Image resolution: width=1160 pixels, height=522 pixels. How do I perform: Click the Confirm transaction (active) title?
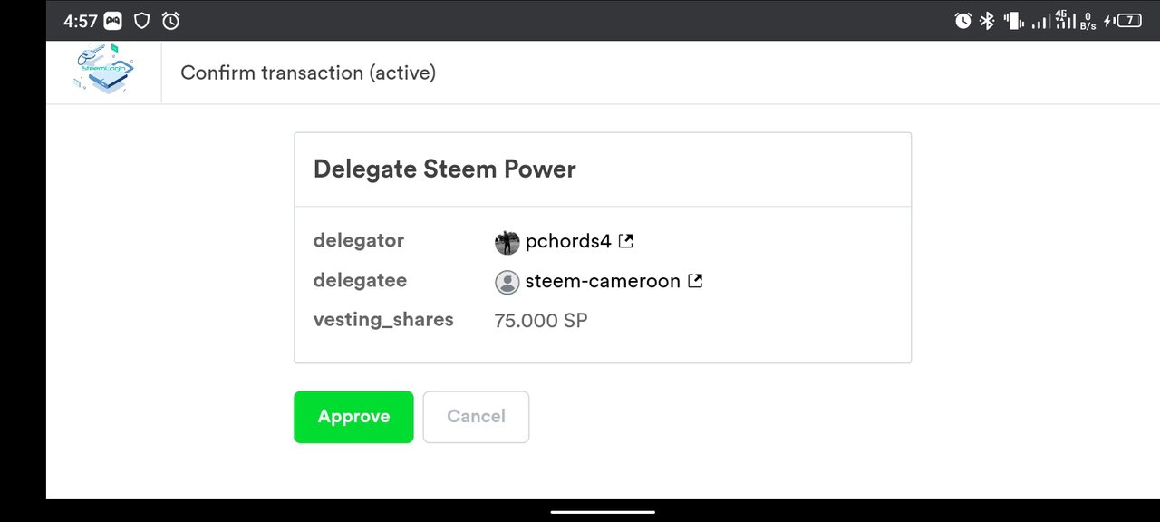[308, 72]
